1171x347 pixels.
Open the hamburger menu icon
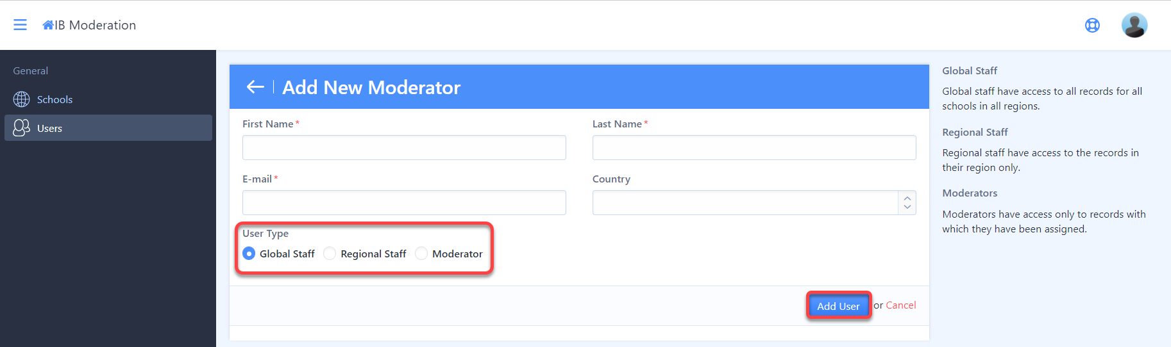21,25
